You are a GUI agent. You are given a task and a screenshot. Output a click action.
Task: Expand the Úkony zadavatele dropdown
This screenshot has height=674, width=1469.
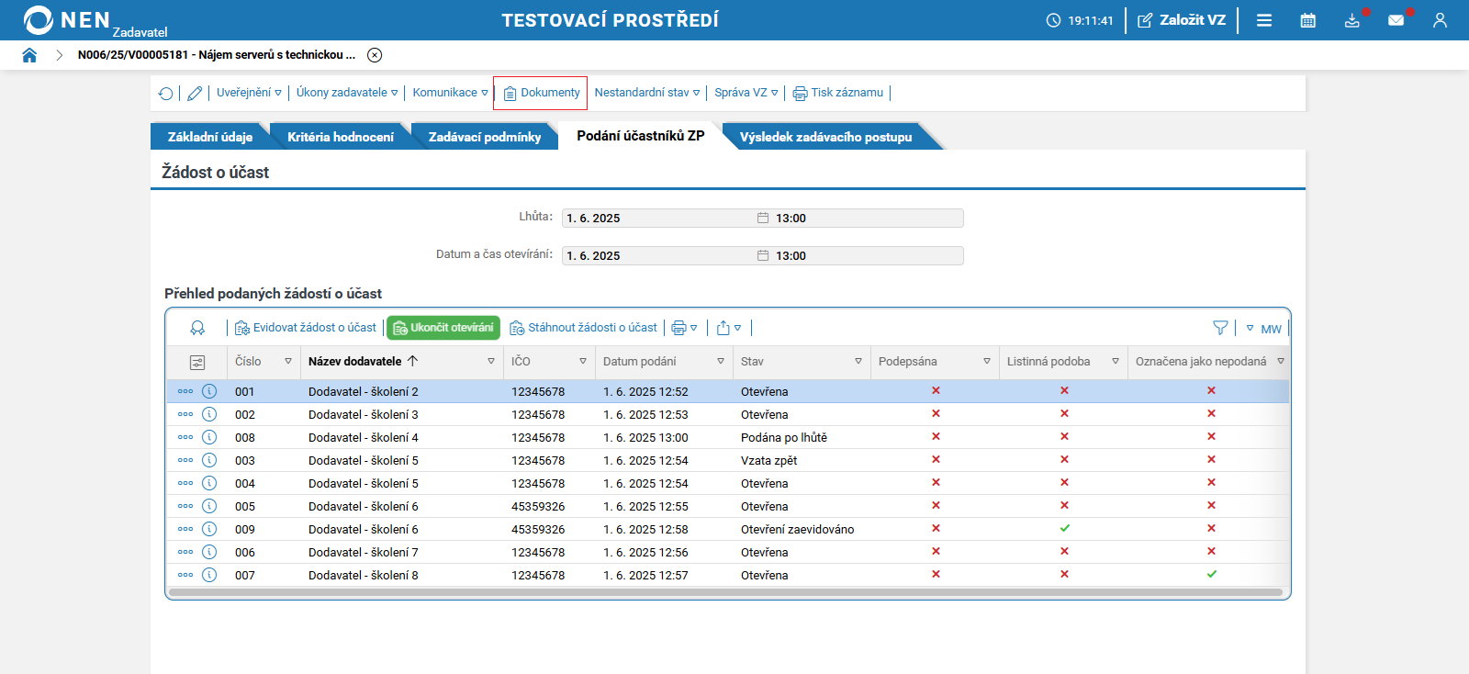[x=347, y=93]
